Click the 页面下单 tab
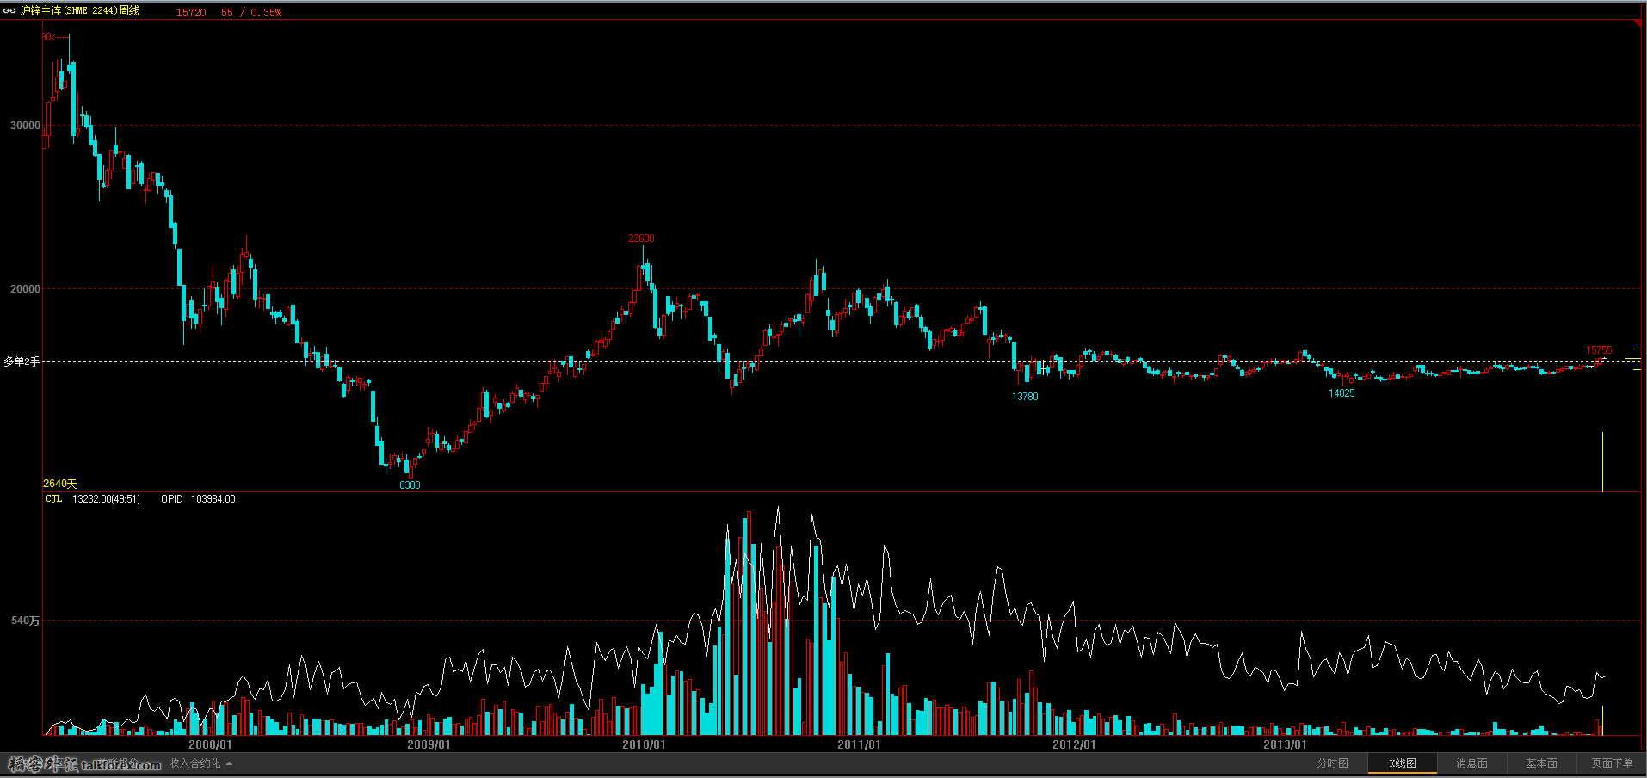 click(1611, 763)
